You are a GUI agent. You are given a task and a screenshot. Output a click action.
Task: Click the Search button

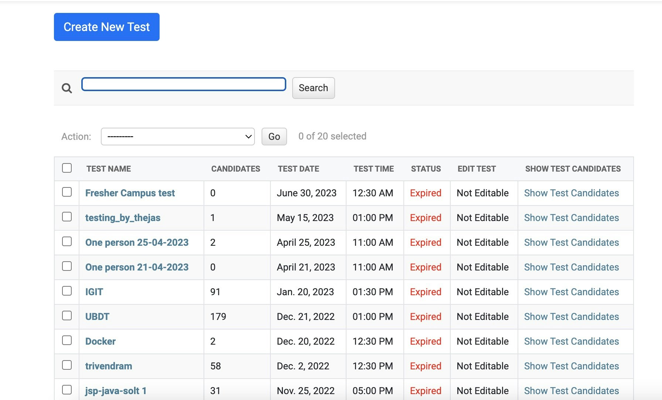pos(313,88)
